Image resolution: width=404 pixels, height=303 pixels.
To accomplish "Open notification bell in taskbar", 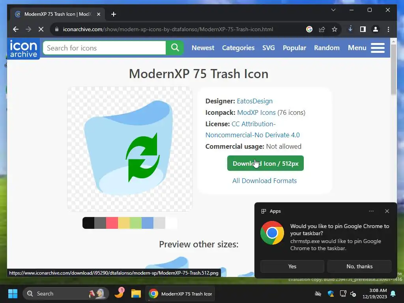I will [393, 294].
